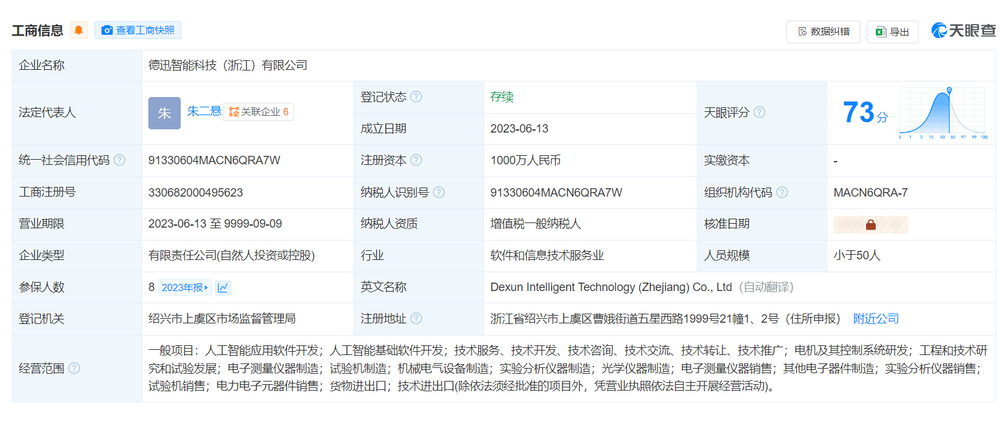Screen dimensions: 1004x421
Task: Click the orange bell alert icon
Action: point(78,30)
